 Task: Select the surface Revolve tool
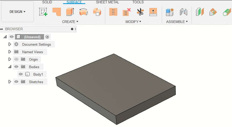tap(84, 12)
